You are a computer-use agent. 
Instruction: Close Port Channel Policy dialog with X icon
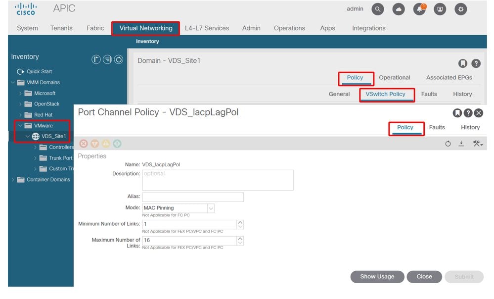click(479, 113)
